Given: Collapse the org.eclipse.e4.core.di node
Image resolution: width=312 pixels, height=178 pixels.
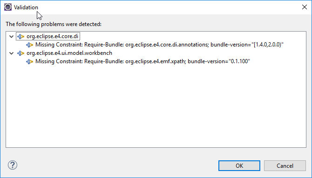Looking at the screenshot, I should tap(12, 37).
